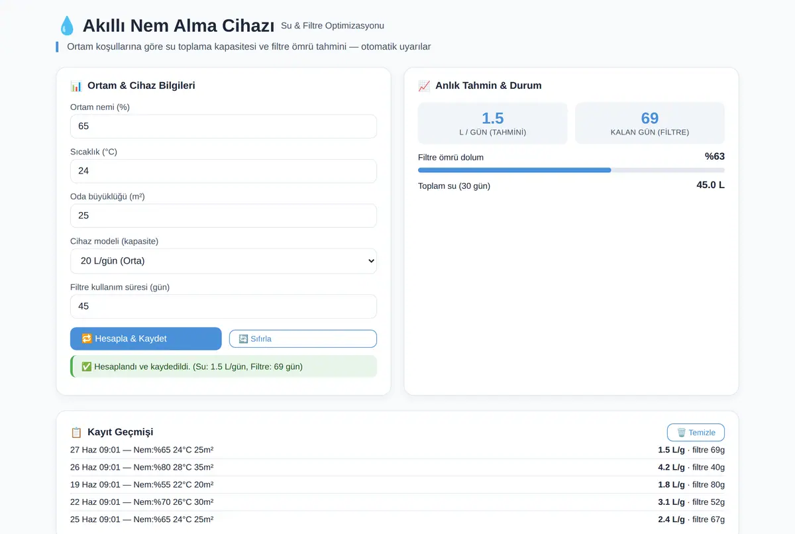
Task: Click the '2.4 L/g' result value
Action: (671, 519)
